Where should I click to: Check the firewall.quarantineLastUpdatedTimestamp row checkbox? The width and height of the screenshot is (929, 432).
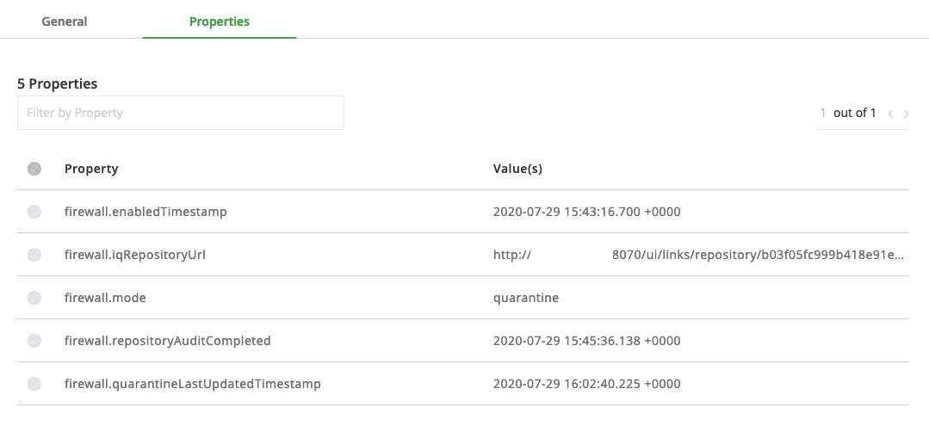point(34,384)
